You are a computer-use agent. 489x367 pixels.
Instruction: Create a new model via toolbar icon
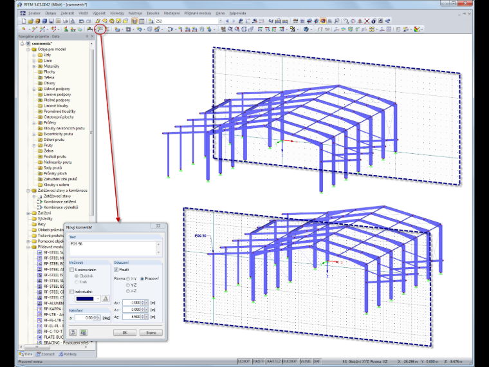(x=23, y=21)
